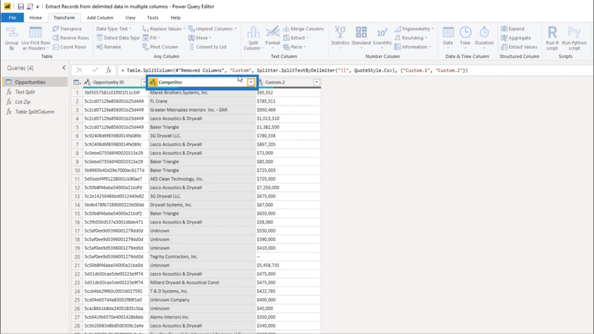Switch to the Tools tab

point(153,18)
